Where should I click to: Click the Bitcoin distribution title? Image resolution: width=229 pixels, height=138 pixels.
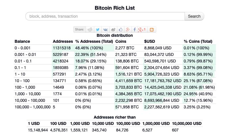115,35
